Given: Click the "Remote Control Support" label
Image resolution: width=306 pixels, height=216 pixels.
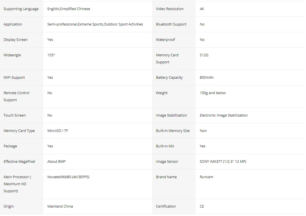Looking at the screenshot, I should click(x=16, y=96).
